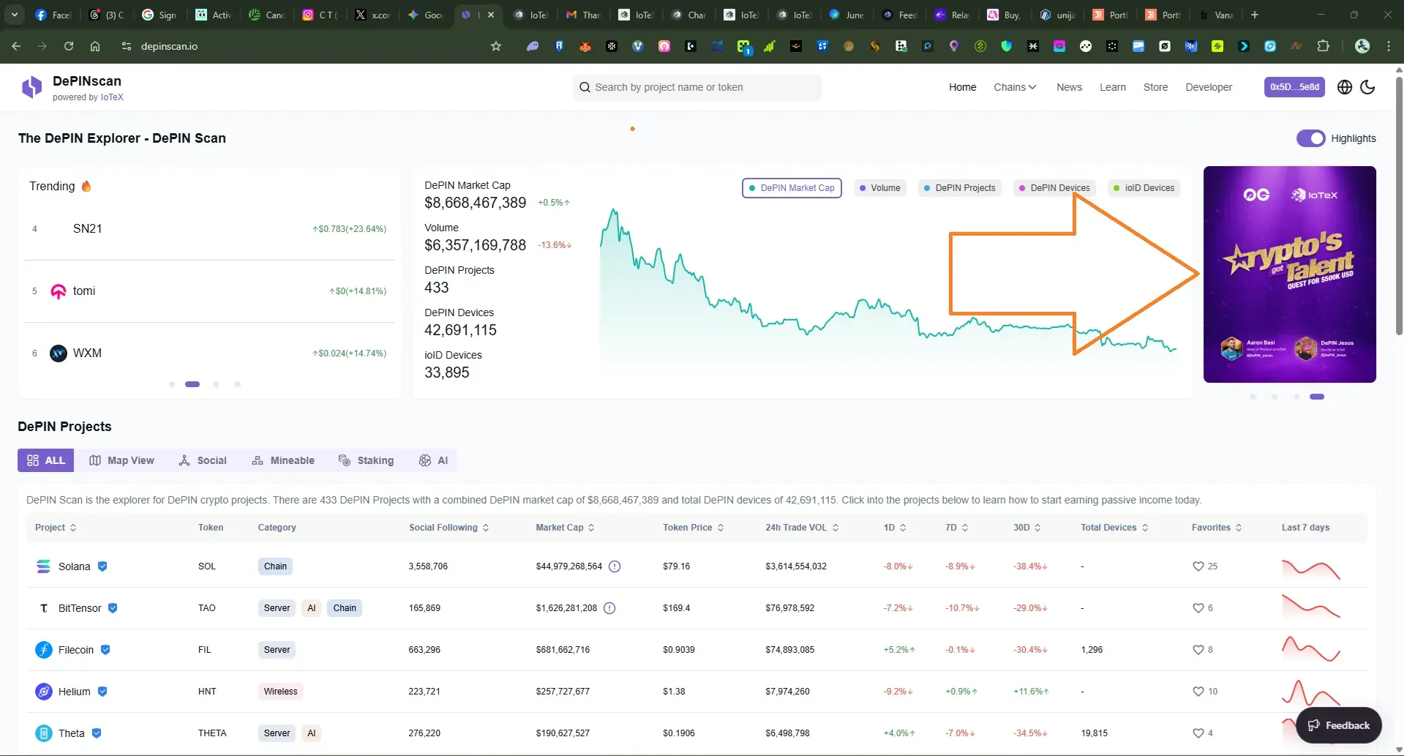Click the Wireless category tag for Helium
The height and width of the screenshot is (756, 1404).
(x=281, y=692)
